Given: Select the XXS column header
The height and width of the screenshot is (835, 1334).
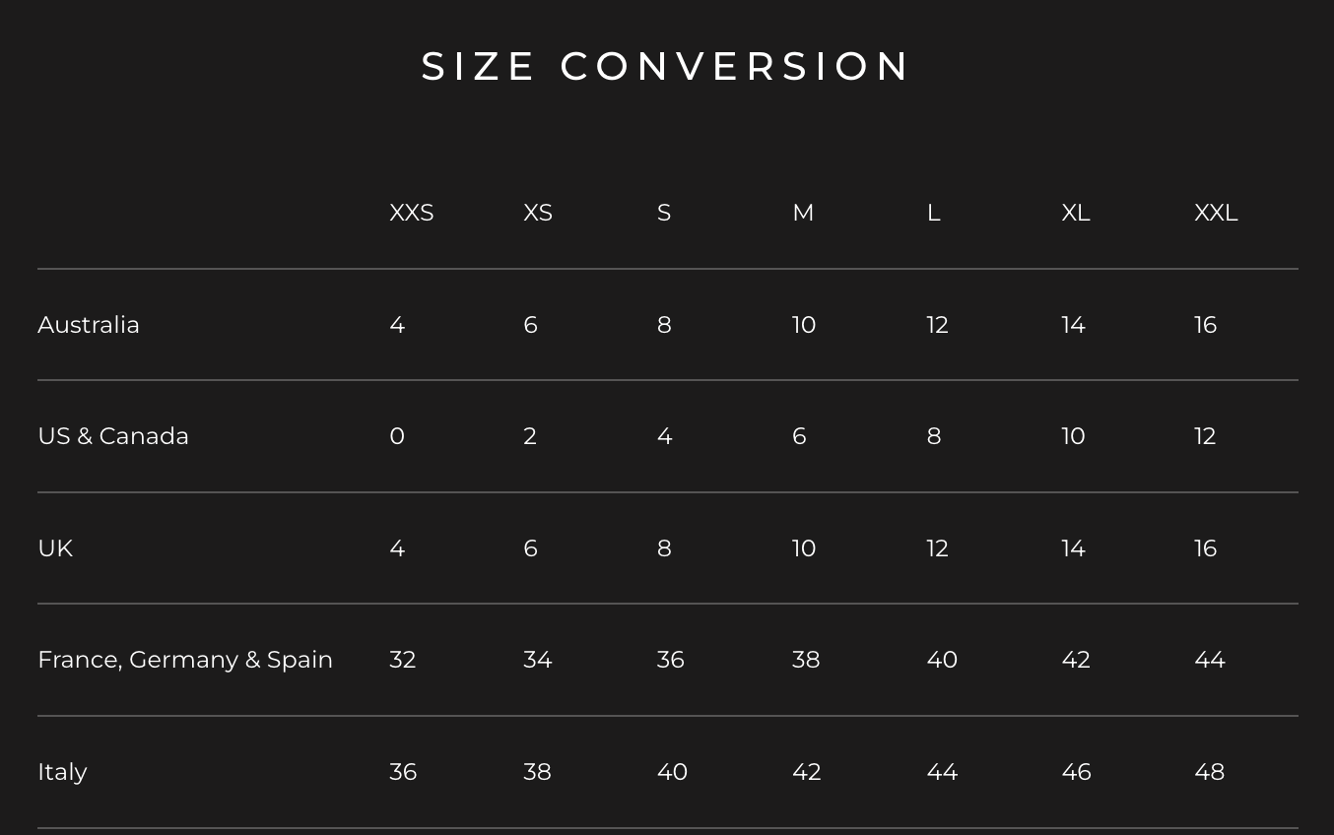Looking at the screenshot, I should tap(411, 213).
